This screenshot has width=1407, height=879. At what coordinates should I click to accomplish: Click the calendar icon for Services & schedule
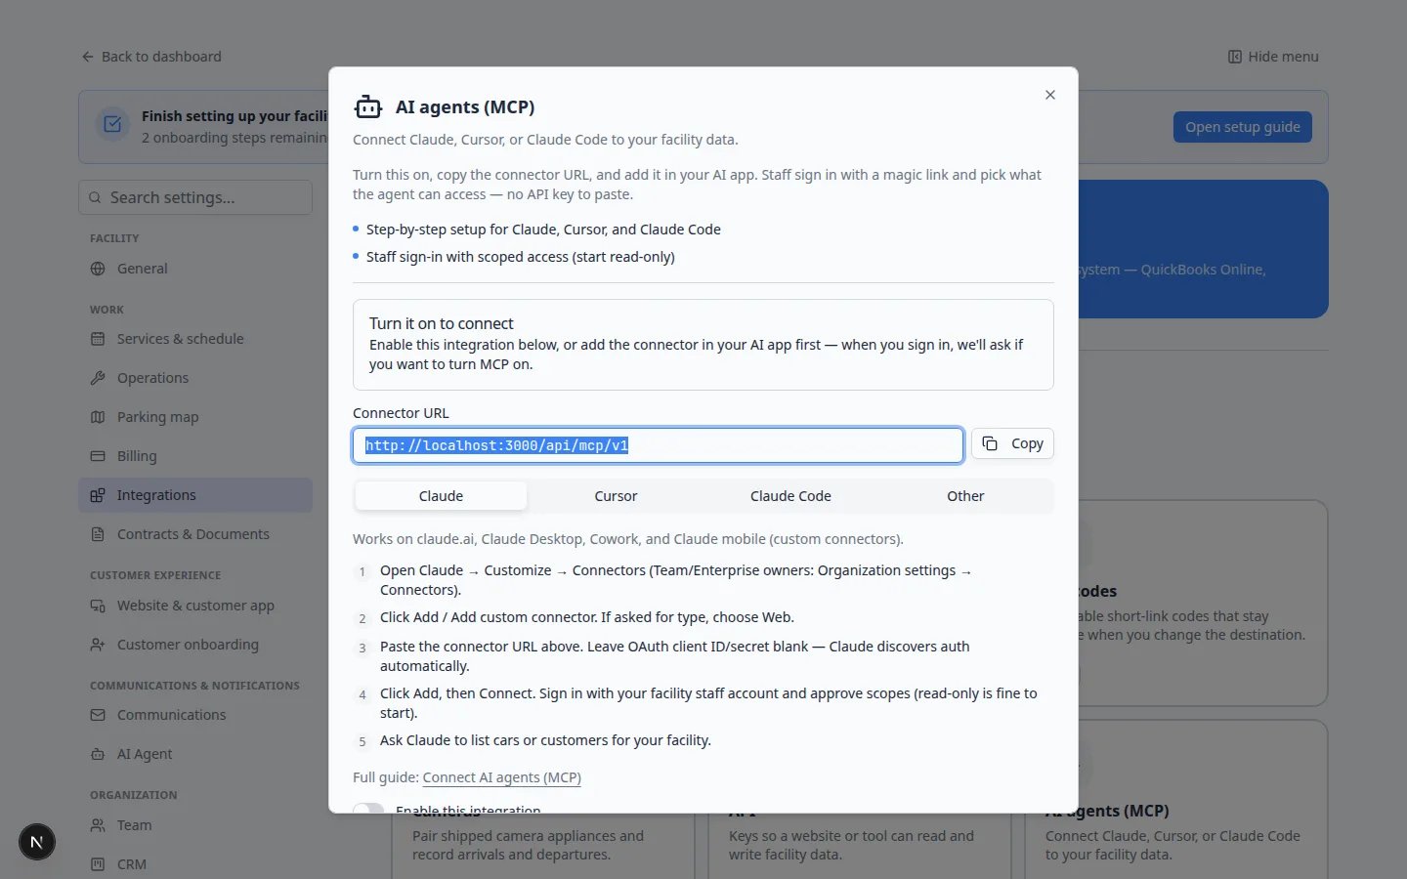coord(98,339)
